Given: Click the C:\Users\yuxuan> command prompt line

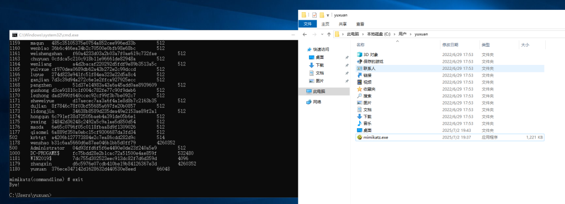Looking at the screenshot, I should click(31, 195).
